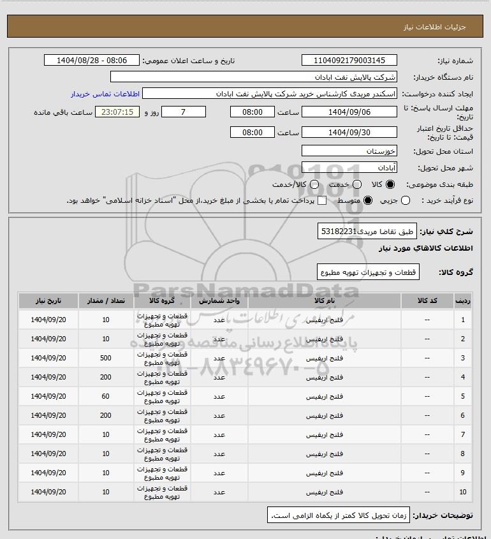Click the announcement date field 1404/08/28 - 08:06

tap(92, 60)
